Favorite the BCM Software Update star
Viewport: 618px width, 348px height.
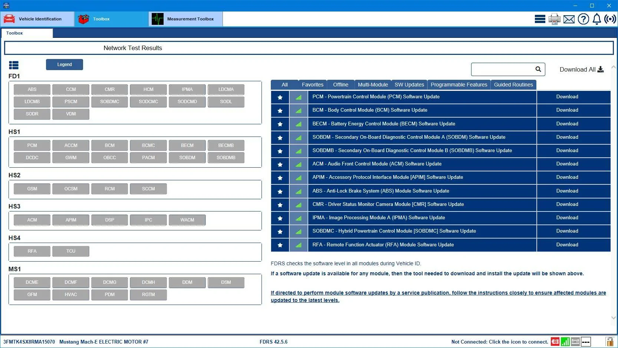(280, 111)
